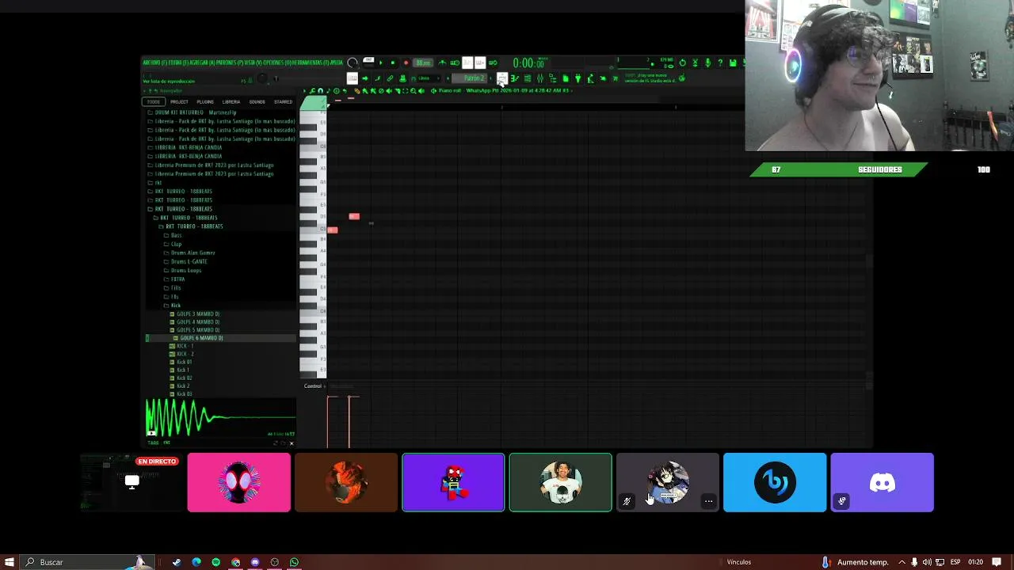Open the Control event lane selector
Viewport: 1014px width, 570px height.
tap(314, 386)
